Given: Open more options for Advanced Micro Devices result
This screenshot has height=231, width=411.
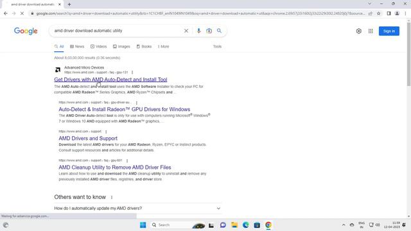Looking at the screenshot, I should (x=132, y=73).
